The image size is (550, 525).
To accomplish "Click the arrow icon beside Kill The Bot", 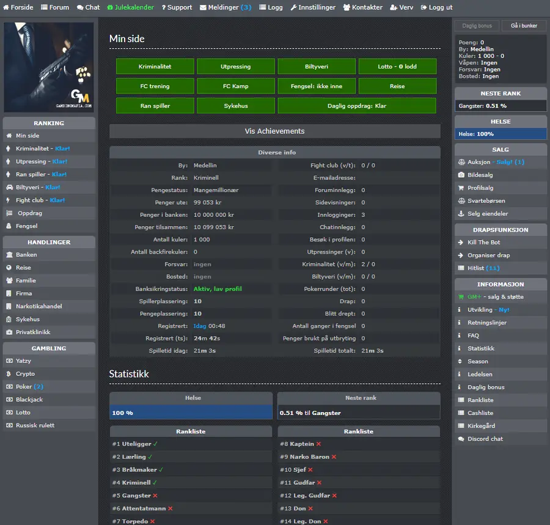I will 461,243.
